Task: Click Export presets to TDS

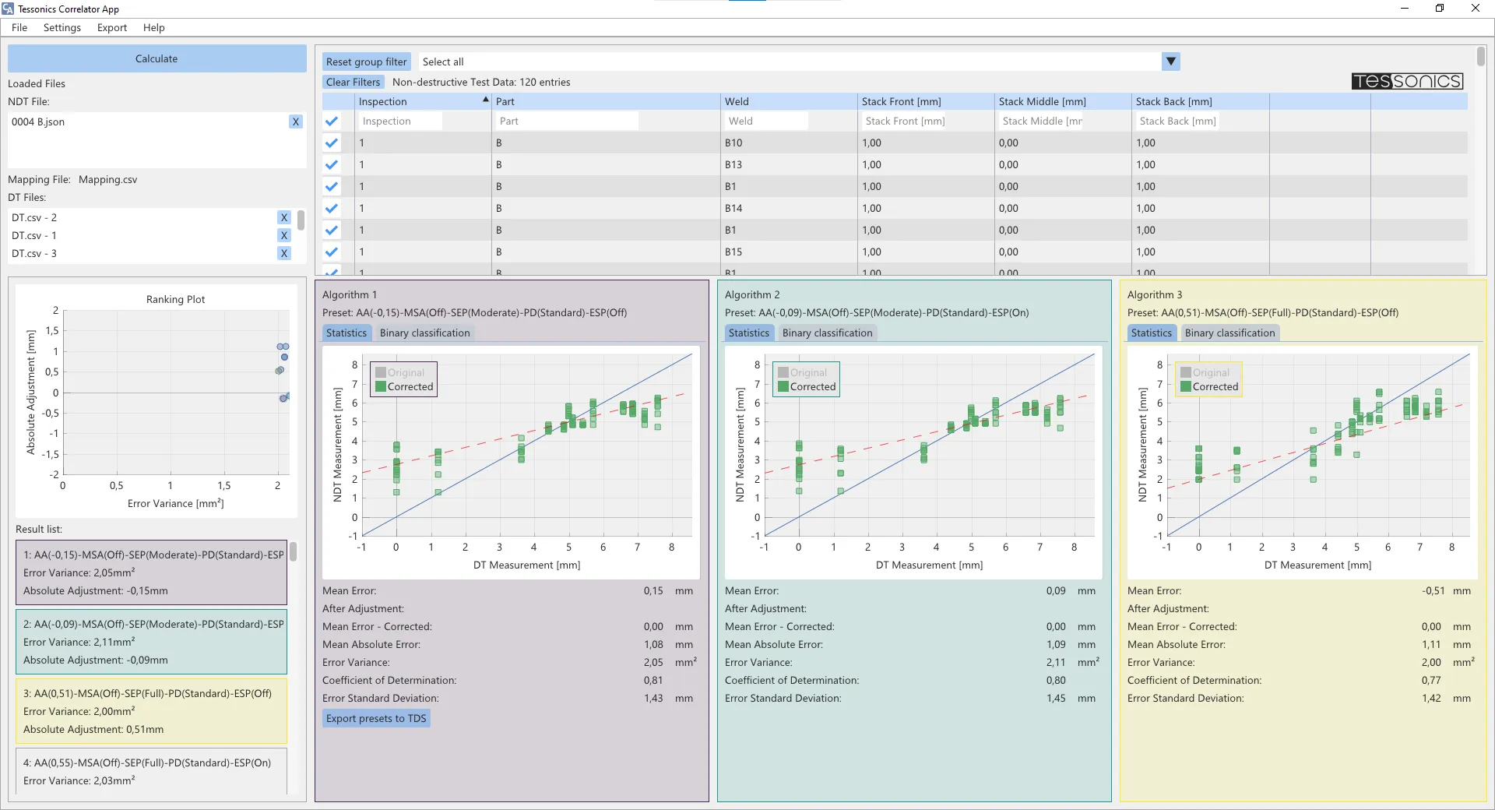Action: coord(376,718)
